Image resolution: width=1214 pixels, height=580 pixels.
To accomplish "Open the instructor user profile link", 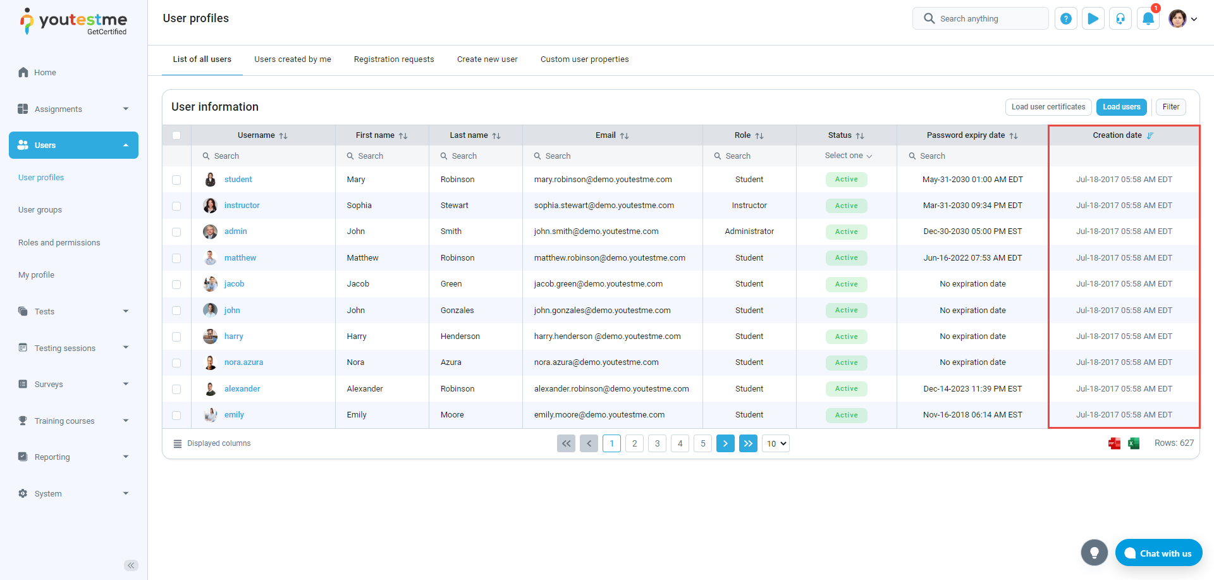I will point(242,206).
